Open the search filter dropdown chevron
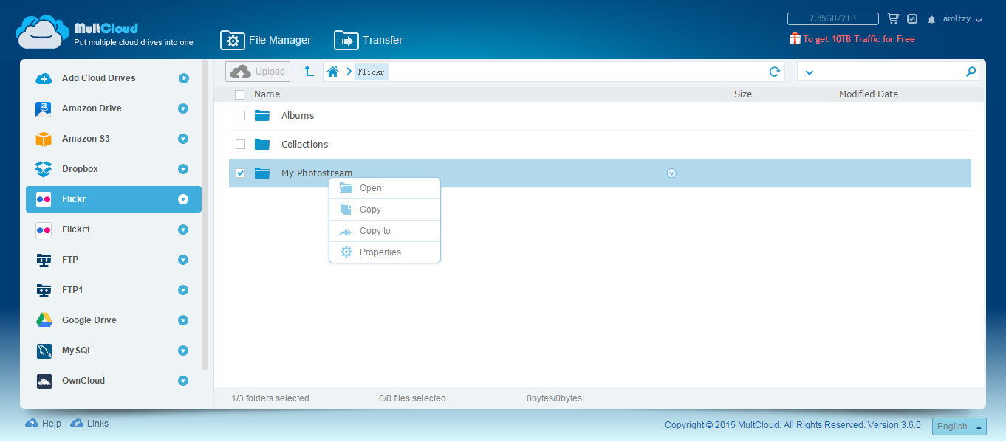This screenshot has width=1006, height=442. [810, 72]
